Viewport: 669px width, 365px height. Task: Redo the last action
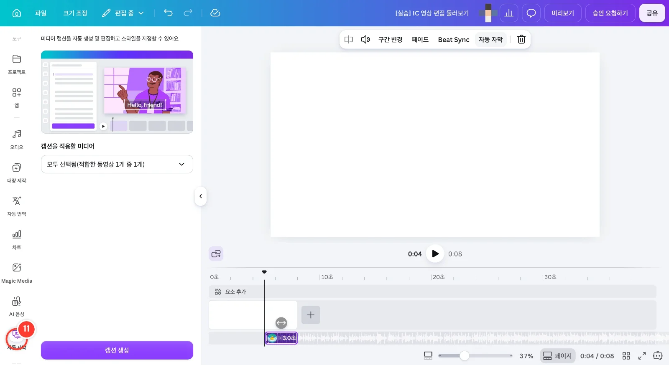pos(188,13)
